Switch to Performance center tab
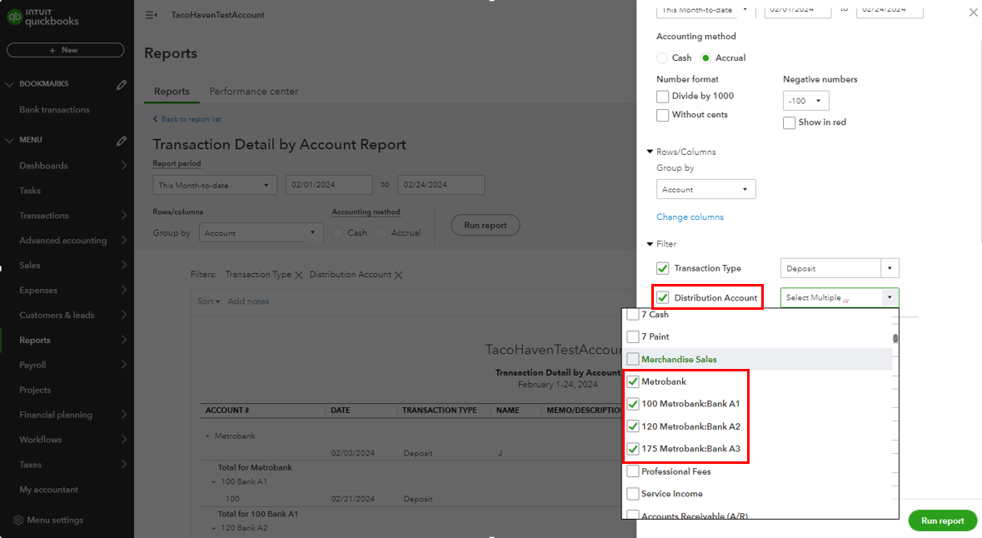 (254, 92)
